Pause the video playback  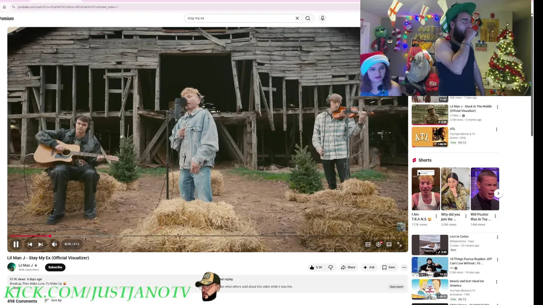click(x=16, y=244)
